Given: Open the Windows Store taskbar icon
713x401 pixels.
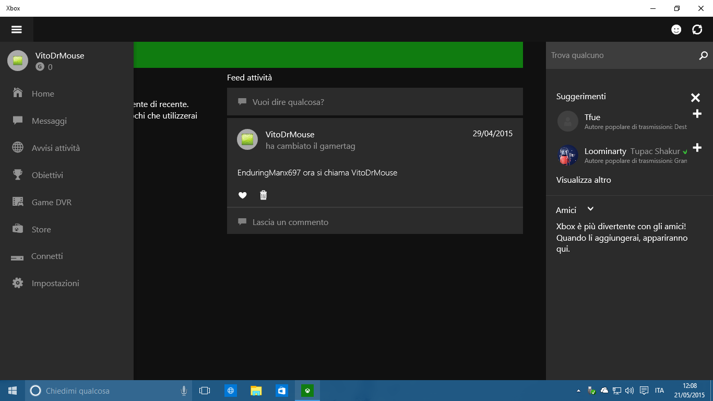Looking at the screenshot, I should (282, 391).
